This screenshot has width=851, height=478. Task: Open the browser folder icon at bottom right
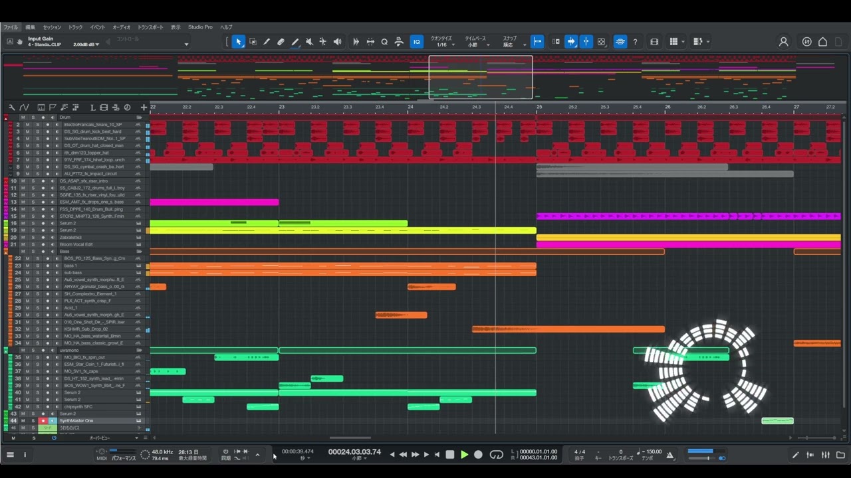click(x=840, y=455)
